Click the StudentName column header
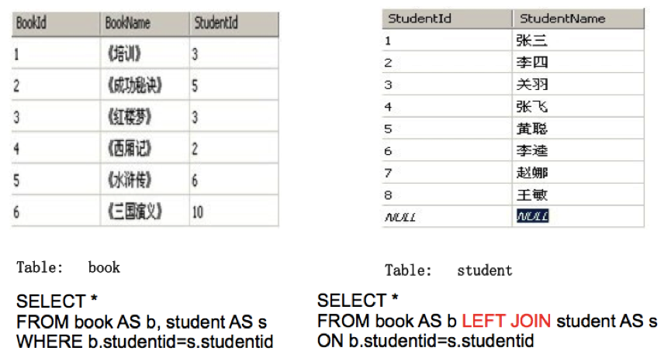 [562, 18]
